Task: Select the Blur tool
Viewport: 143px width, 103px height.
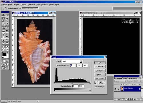Action: pos(4,37)
